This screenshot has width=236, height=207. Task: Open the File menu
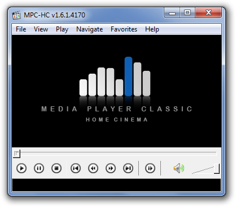(21, 29)
